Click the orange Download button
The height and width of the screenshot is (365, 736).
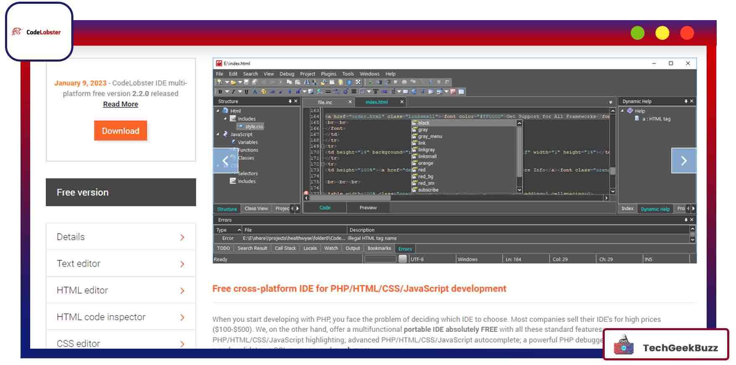120,131
